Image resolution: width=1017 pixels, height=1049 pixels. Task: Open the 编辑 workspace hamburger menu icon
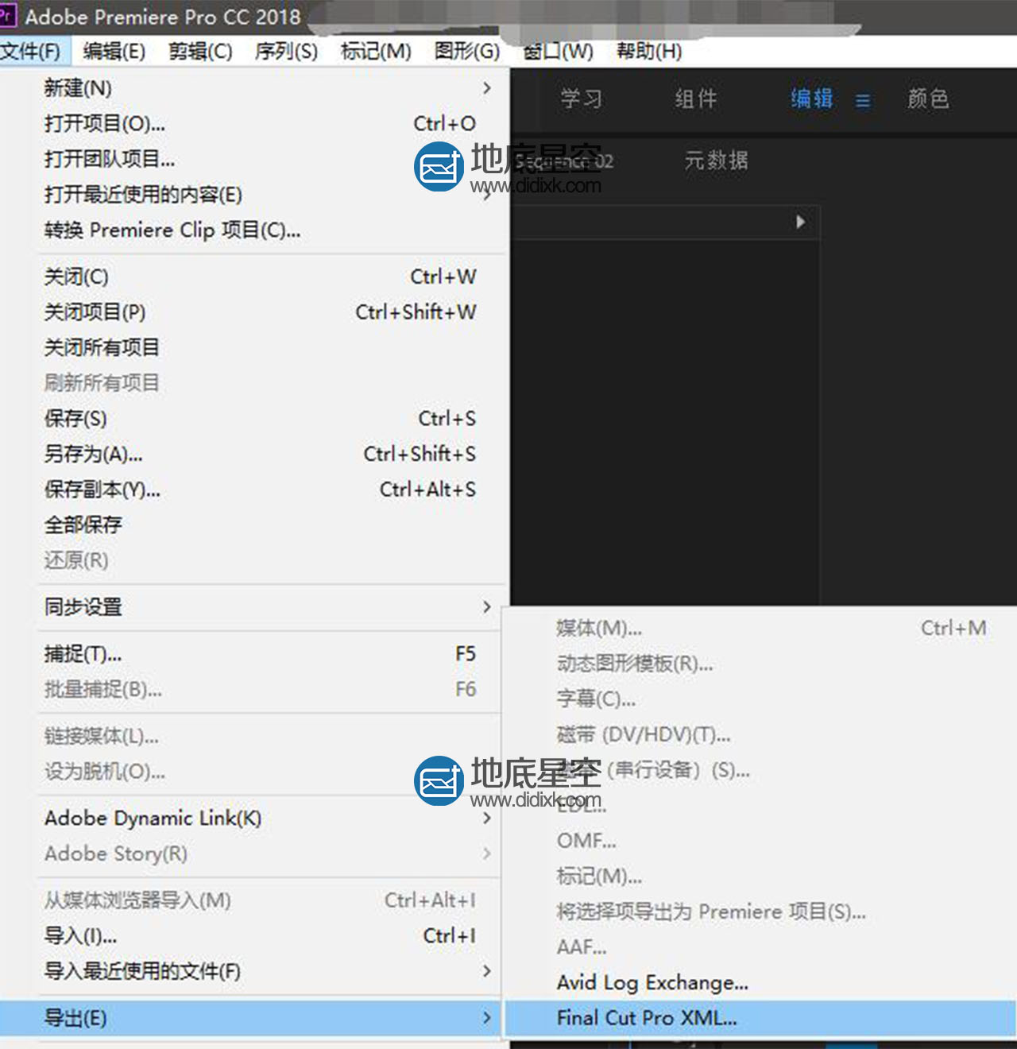point(863,101)
